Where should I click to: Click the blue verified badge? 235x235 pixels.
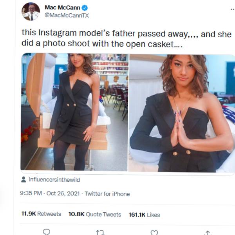pyautogui.click(x=84, y=8)
